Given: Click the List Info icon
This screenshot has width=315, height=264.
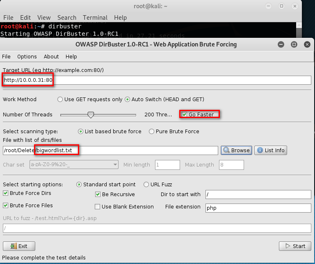Looking at the screenshot, I should 260,150.
